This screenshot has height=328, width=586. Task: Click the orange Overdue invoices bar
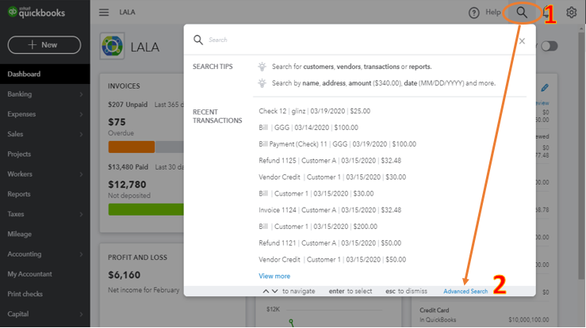[x=132, y=147]
